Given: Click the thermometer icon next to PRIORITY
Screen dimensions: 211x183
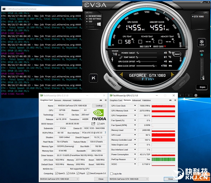Looking at the screenshot, I should [181, 59].
